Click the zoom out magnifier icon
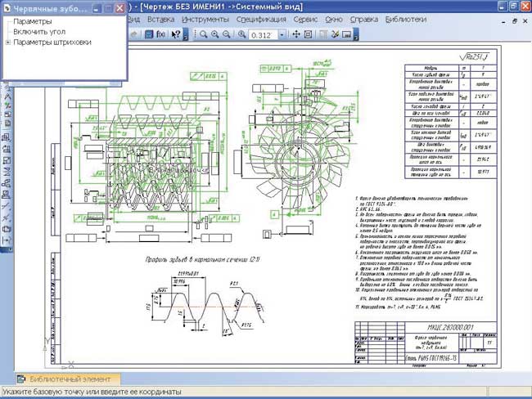The image size is (532, 399). click(x=226, y=35)
